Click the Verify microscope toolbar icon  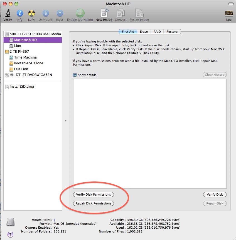[x=8, y=13]
